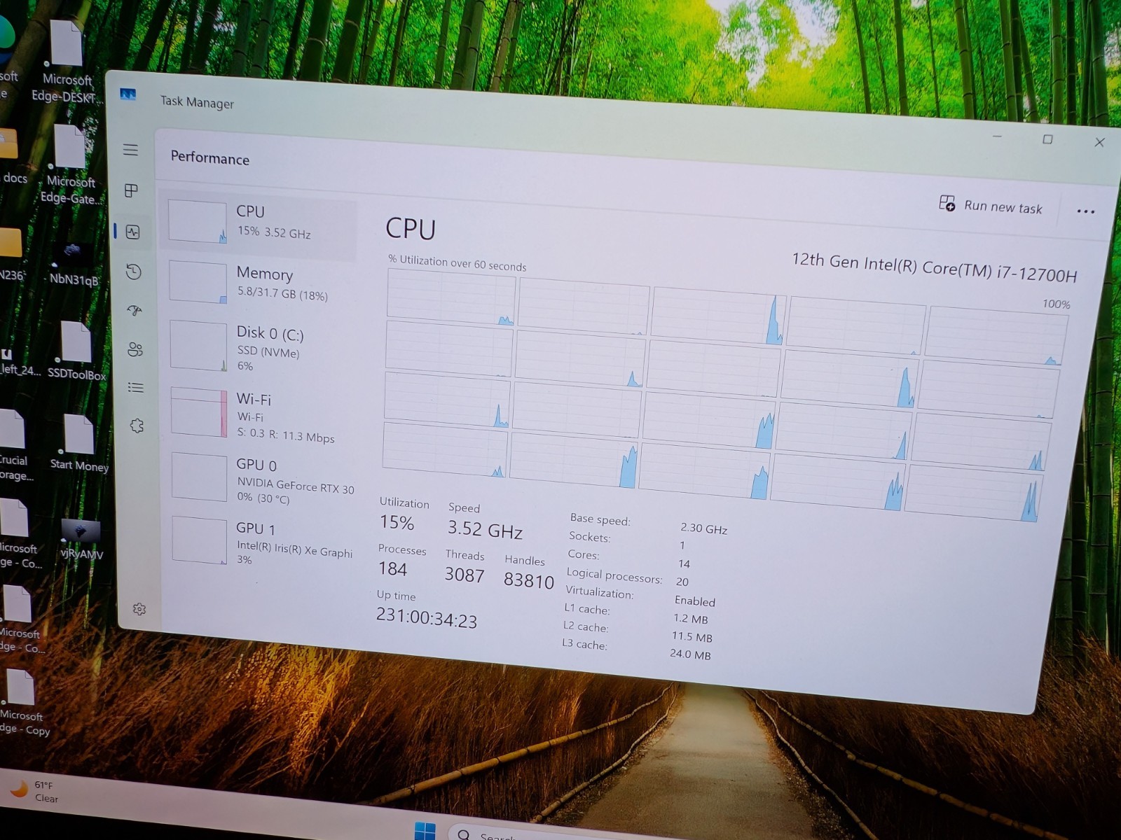Image resolution: width=1121 pixels, height=840 pixels.
Task: Select the Start Money desktop icon
Action: point(79,442)
